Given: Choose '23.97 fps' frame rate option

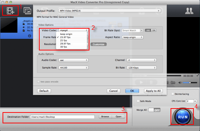Looking at the screenshot, I should [x=65, y=37].
